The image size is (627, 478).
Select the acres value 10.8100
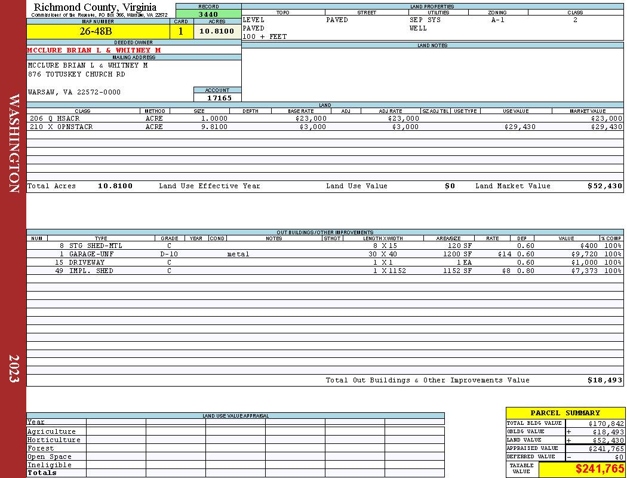(x=217, y=31)
